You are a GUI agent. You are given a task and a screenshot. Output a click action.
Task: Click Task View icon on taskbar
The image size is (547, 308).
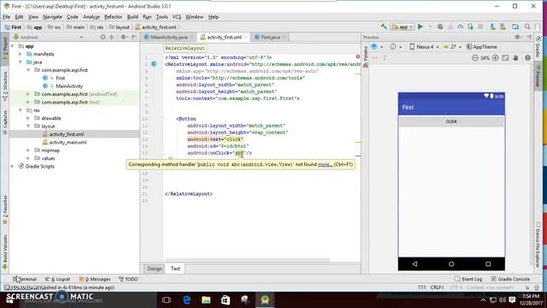[x=167, y=299]
